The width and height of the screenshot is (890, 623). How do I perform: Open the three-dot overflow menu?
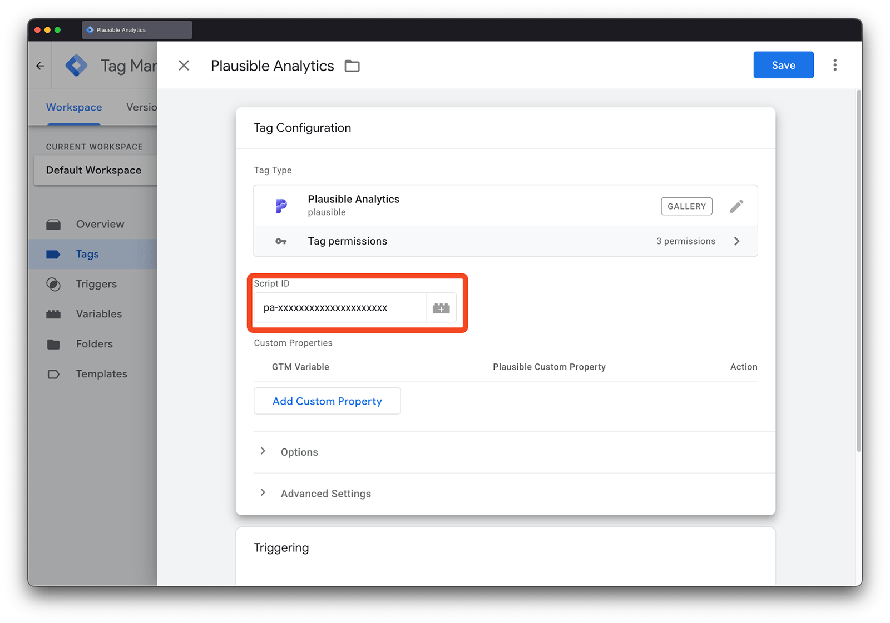point(835,64)
